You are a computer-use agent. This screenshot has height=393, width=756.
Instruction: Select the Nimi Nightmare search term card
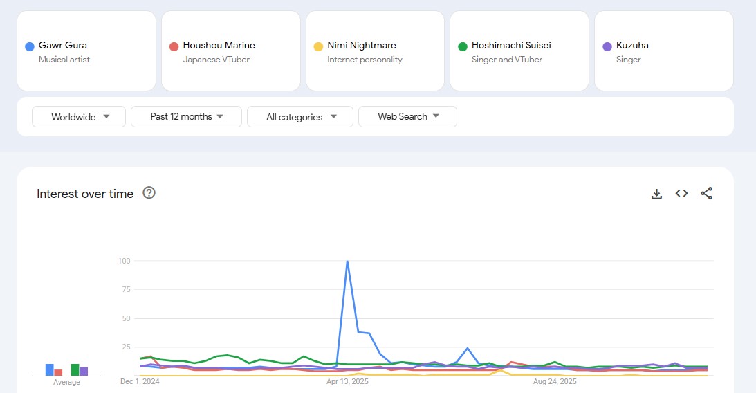(x=375, y=51)
